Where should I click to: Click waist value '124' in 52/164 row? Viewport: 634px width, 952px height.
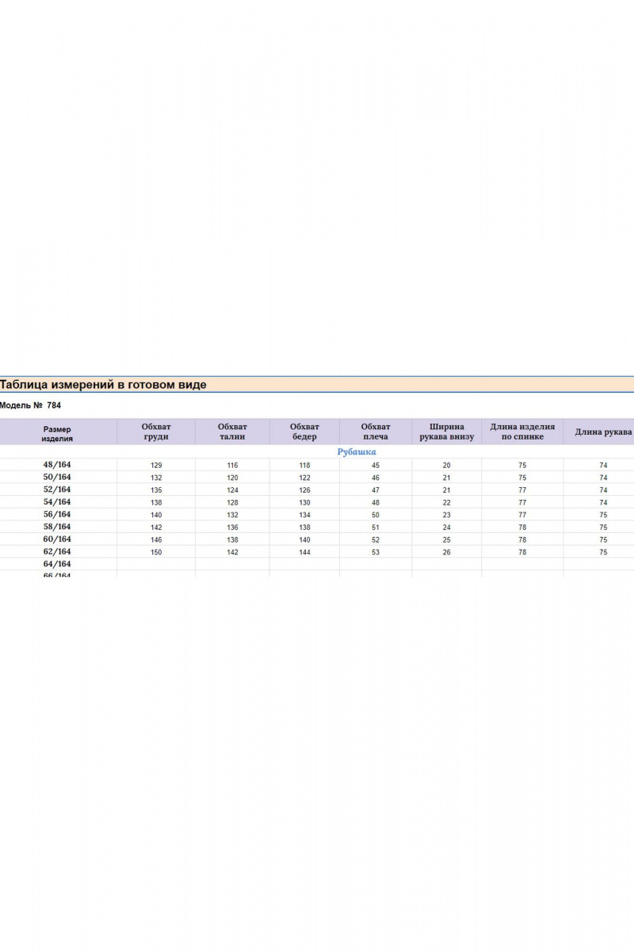232,490
